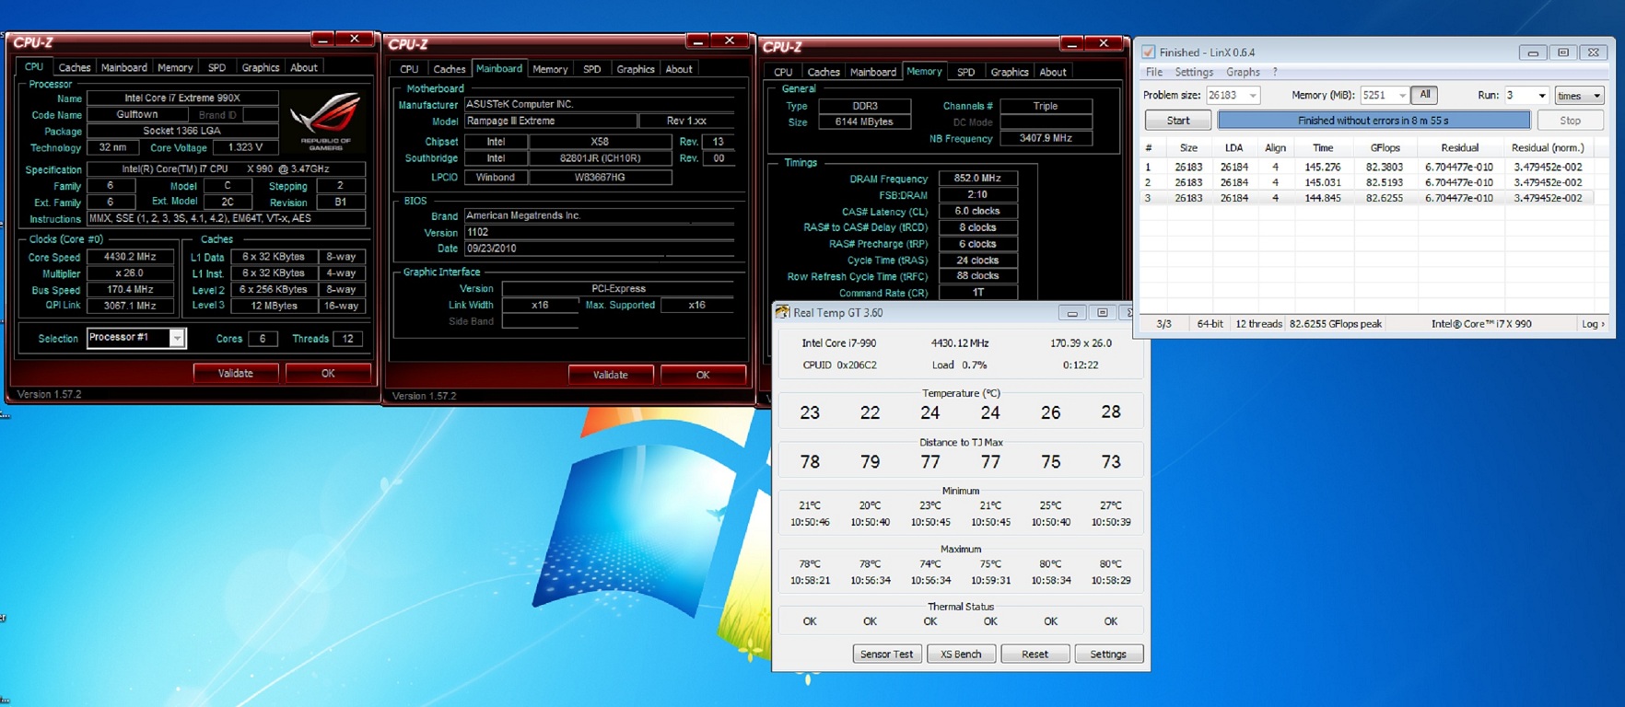The image size is (1625, 707).
Task: Switch to Graphics tab in first CPU-Z window
Action: point(261,67)
